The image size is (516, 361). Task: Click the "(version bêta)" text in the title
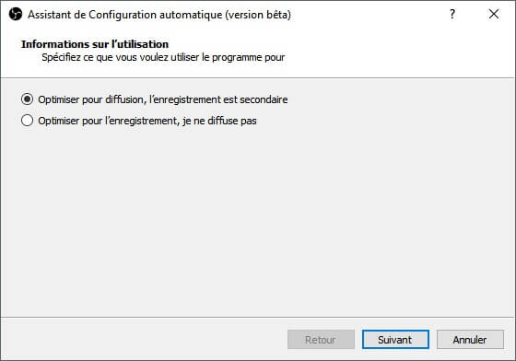tap(258, 15)
